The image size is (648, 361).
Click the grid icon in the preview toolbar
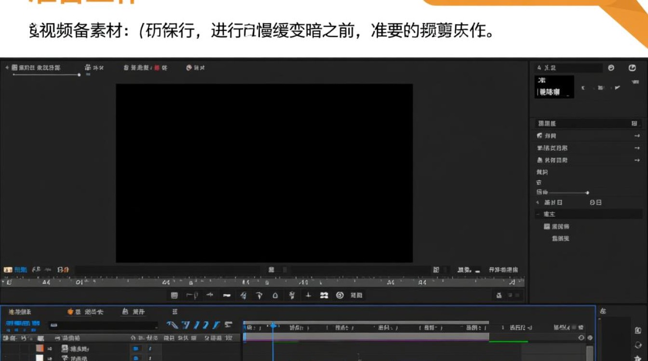tap(174, 295)
